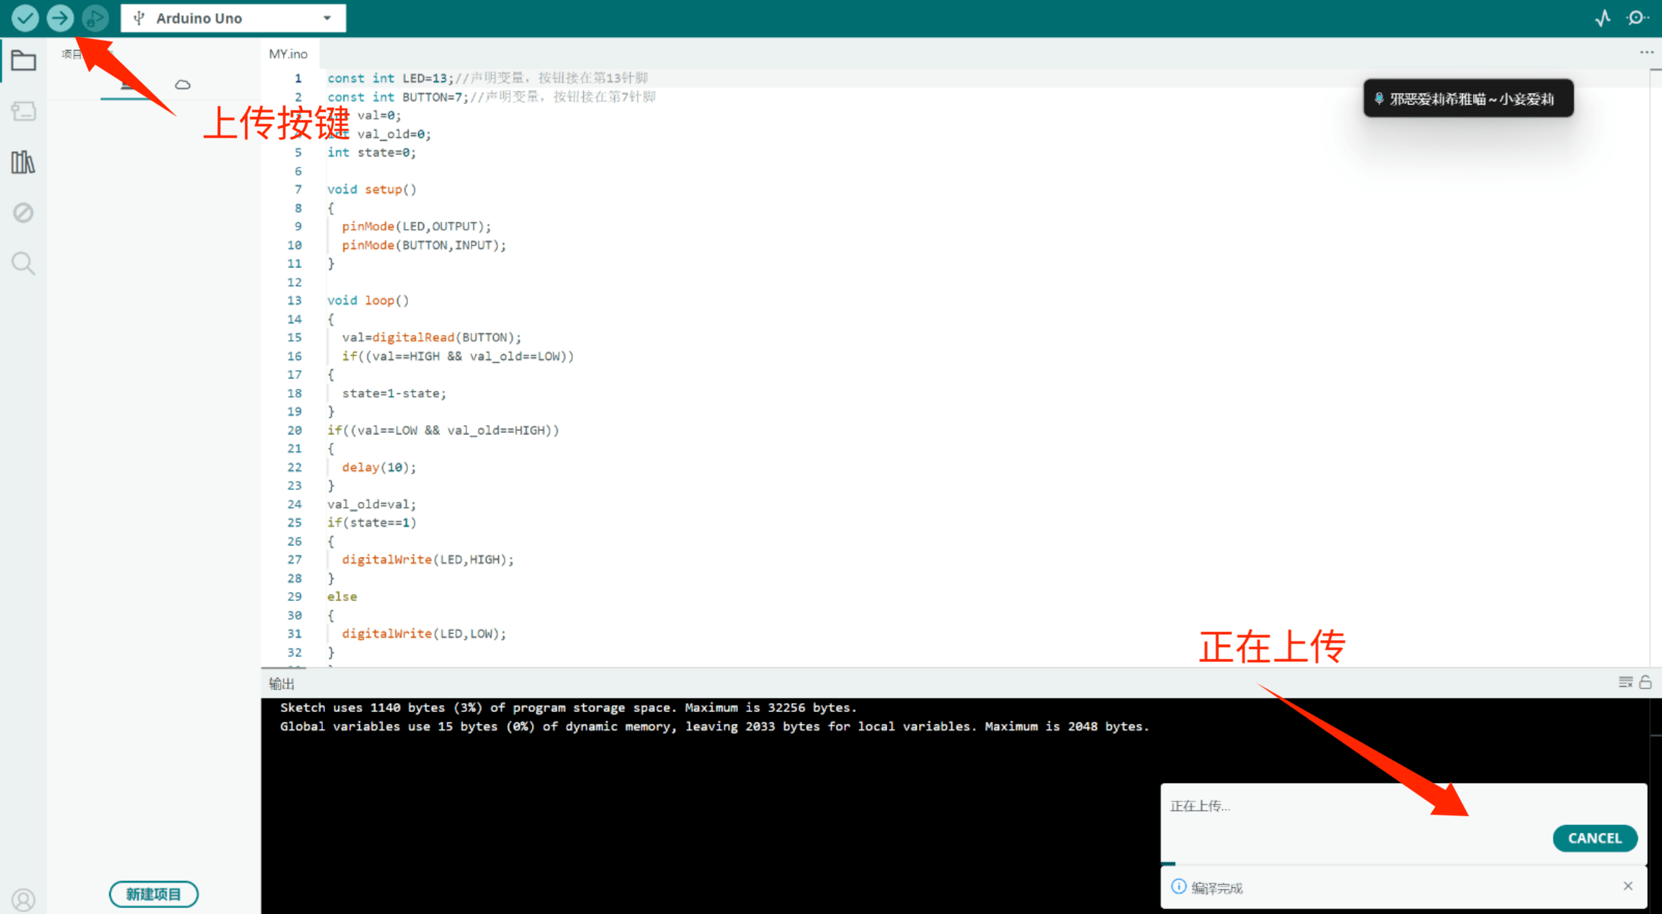1662x914 pixels.
Task: Click the Upload arrow button
Action: (x=60, y=18)
